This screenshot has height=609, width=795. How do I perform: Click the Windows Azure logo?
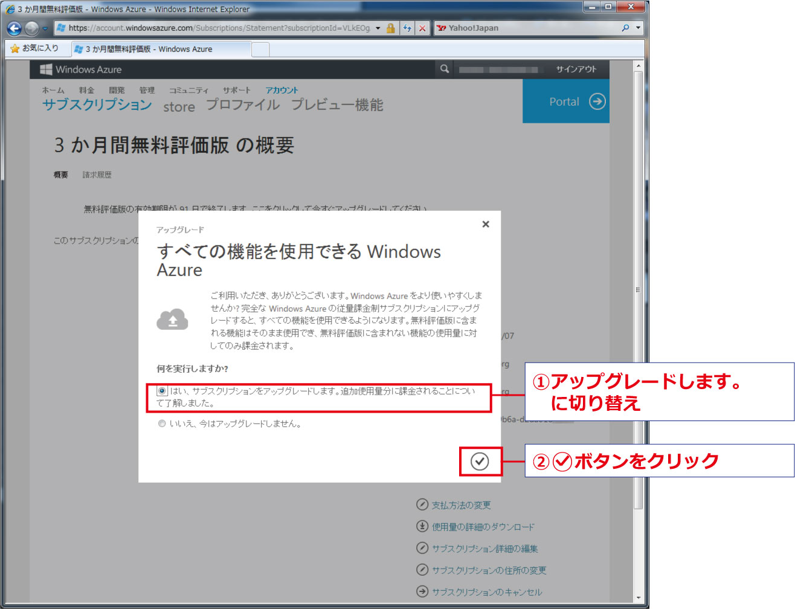[81, 69]
